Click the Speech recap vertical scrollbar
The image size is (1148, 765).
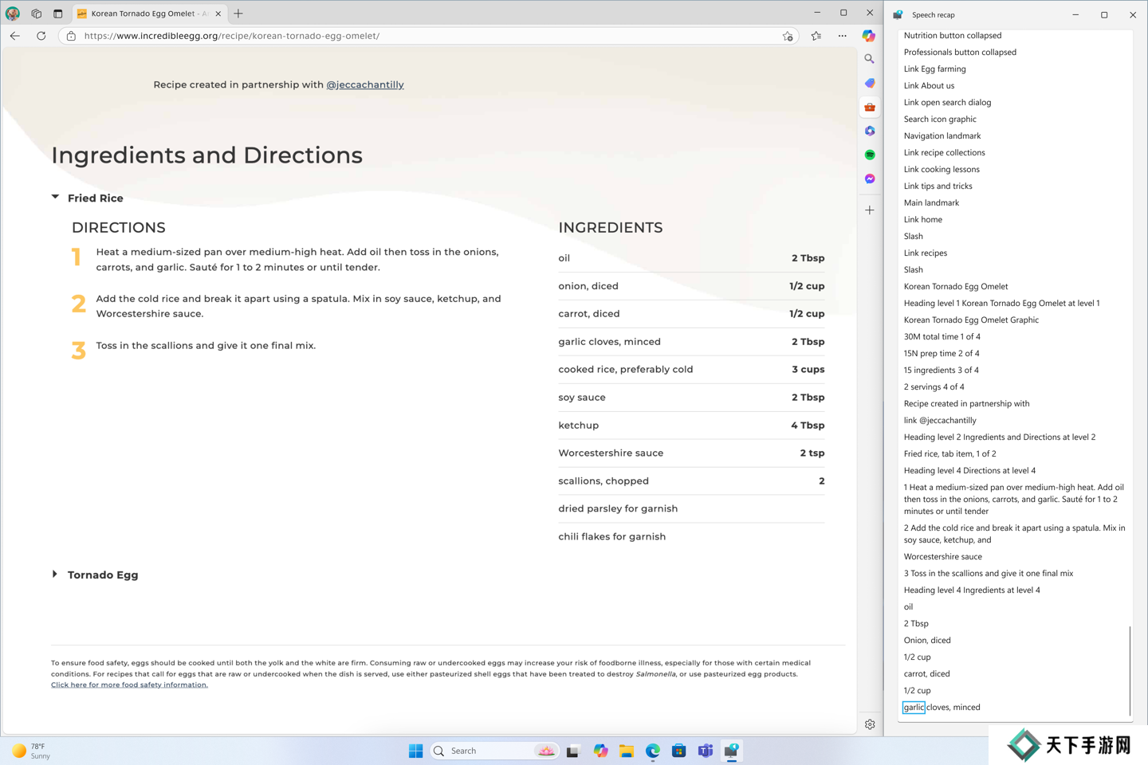pos(1130,669)
